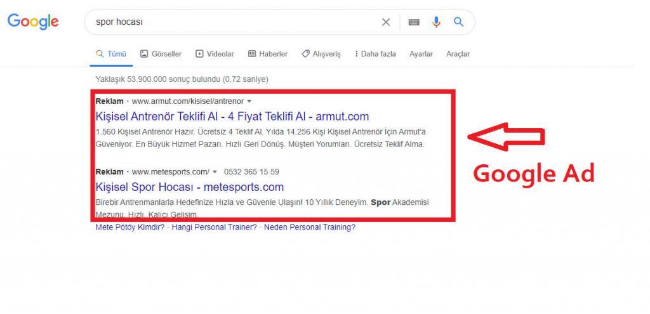Click the 'Hangi Personal Trainer?' sitelink

coord(215,227)
